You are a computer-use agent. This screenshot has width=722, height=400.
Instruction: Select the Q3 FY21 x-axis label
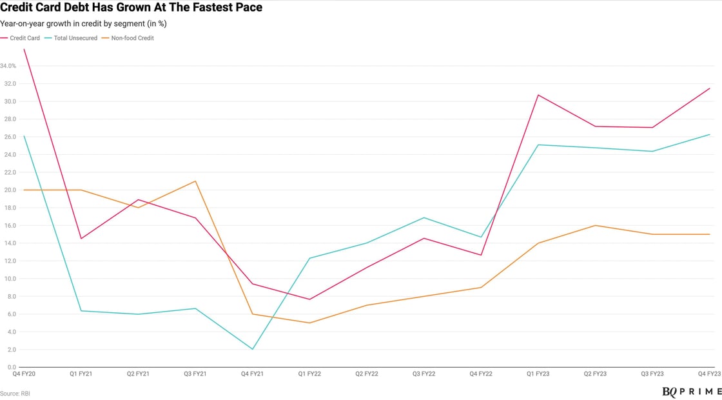(x=195, y=374)
